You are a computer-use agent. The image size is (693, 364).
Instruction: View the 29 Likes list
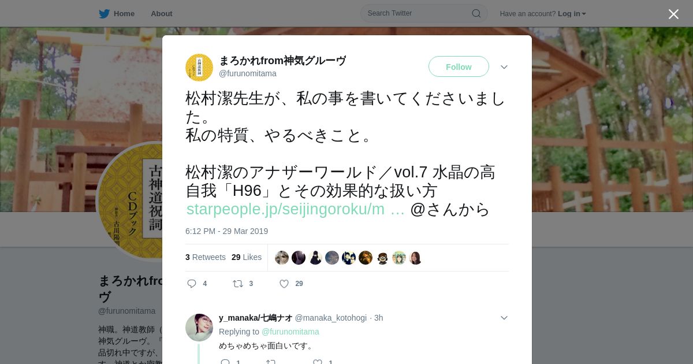point(247,257)
